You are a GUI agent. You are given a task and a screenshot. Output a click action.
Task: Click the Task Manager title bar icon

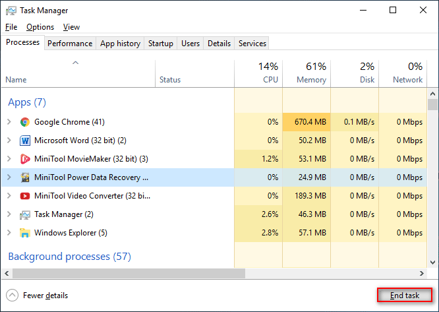pyautogui.click(x=11, y=11)
